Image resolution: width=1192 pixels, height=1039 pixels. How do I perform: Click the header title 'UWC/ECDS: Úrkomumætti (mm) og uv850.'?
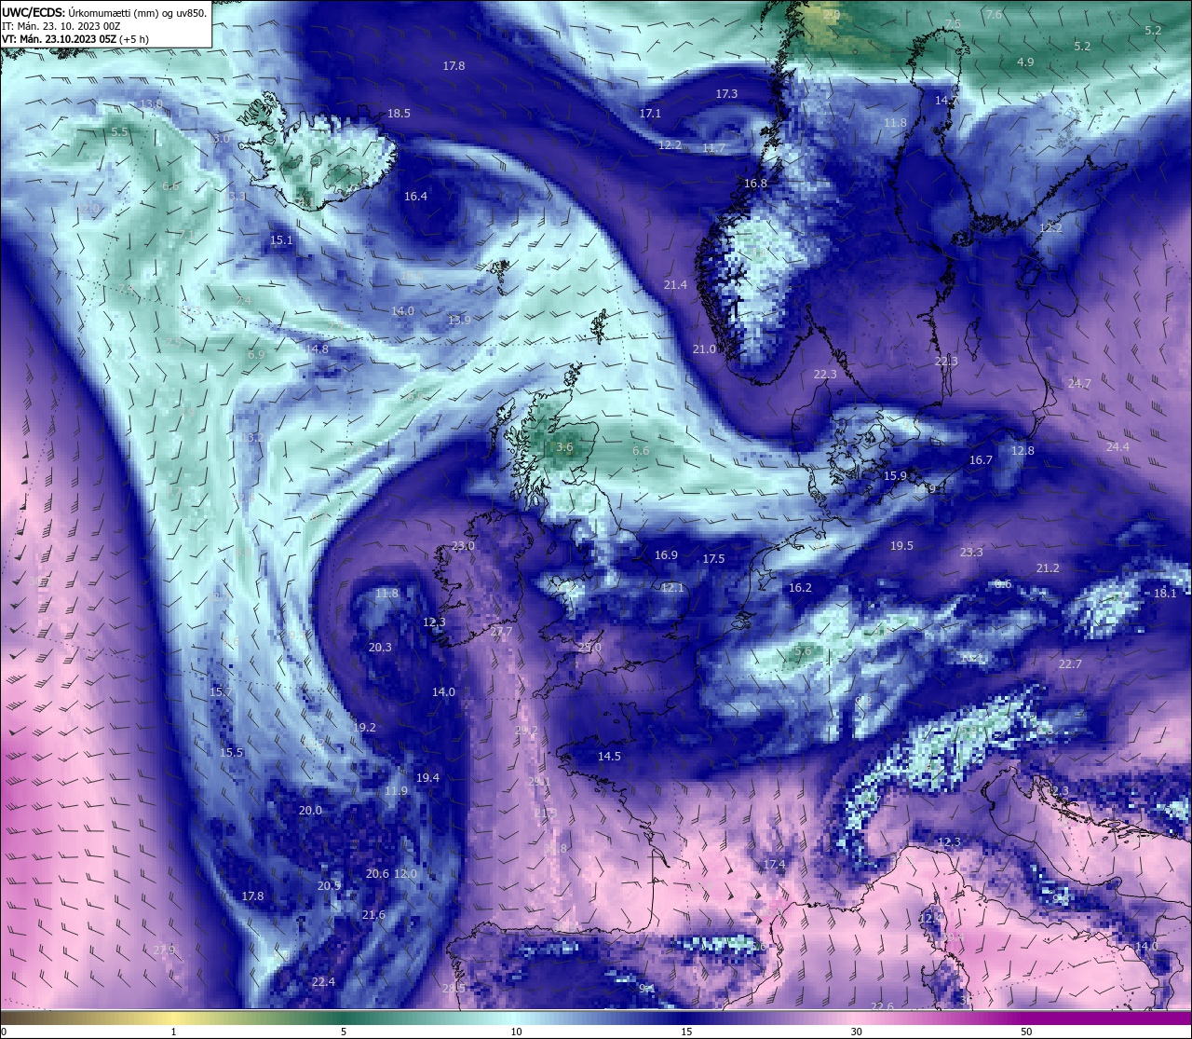(x=104, y=13)
